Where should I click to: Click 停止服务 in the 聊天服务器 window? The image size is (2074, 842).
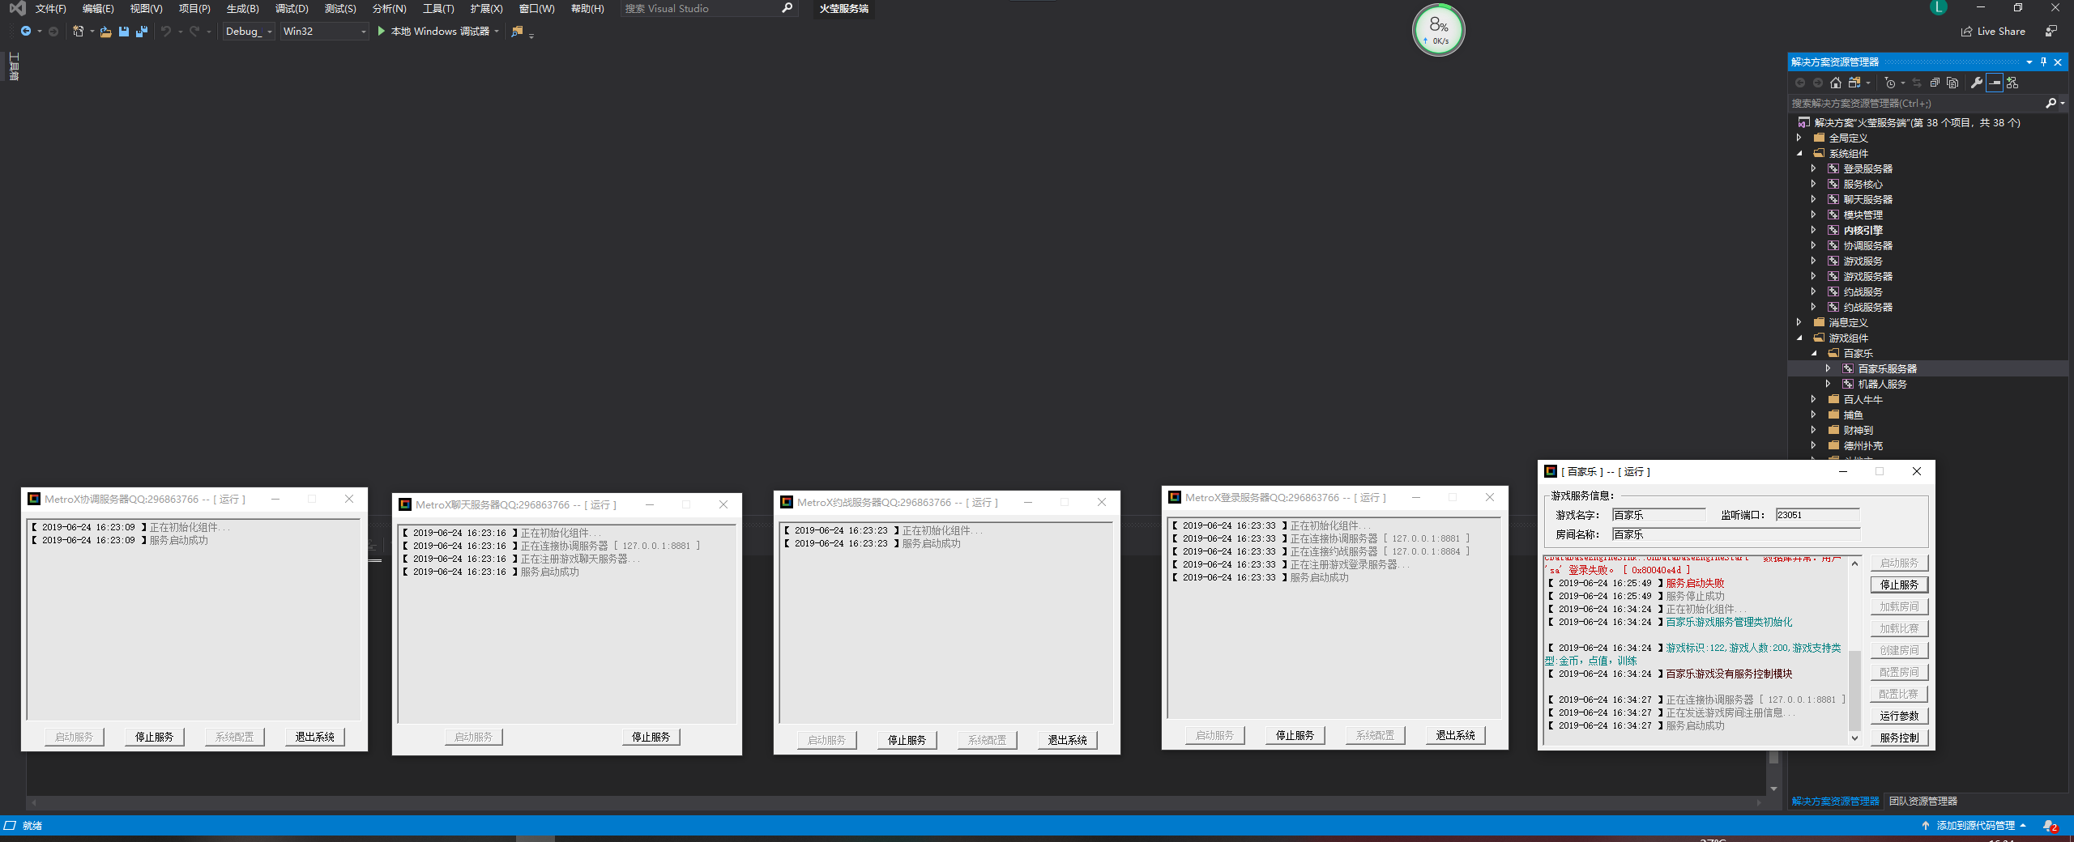tap(651, 737)
